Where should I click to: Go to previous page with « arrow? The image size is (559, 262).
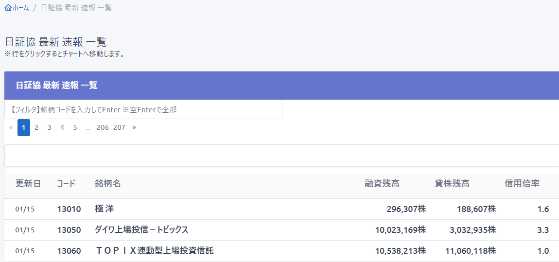[11, 128]
